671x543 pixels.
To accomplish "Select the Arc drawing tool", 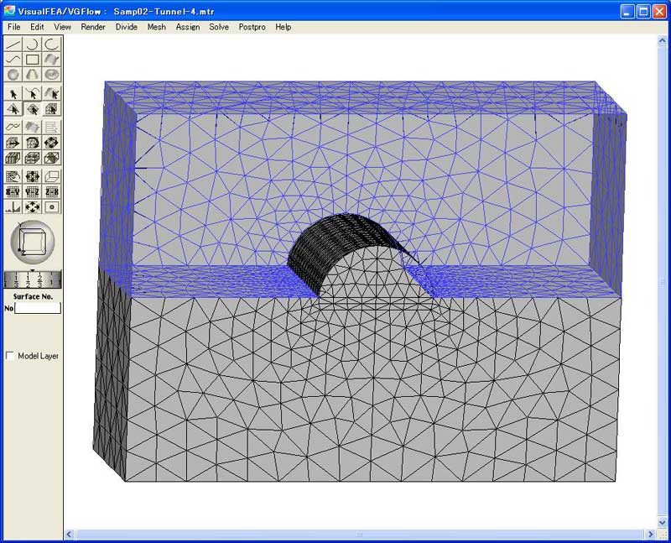I will (x=32, y=44).
